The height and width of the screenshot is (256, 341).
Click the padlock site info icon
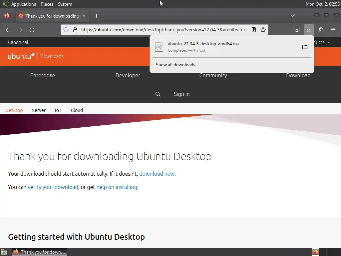tap(75, 30)
